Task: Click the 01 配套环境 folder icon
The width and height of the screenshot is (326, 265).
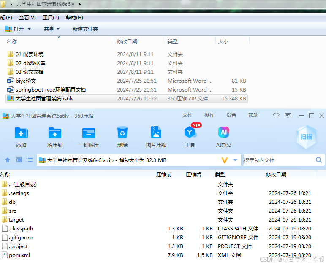Action: (x=10, y=54)
